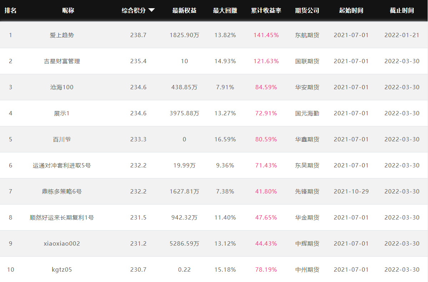Click equity value 19.99万
Image resolution: width=428 pixels, height=282 pixels.
pyautogui.click(x=184, y=165)
